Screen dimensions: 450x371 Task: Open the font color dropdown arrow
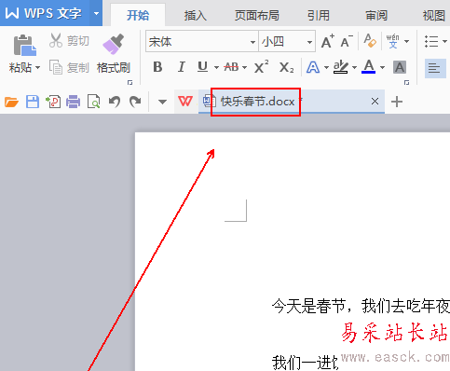click(x=382, y=67)
